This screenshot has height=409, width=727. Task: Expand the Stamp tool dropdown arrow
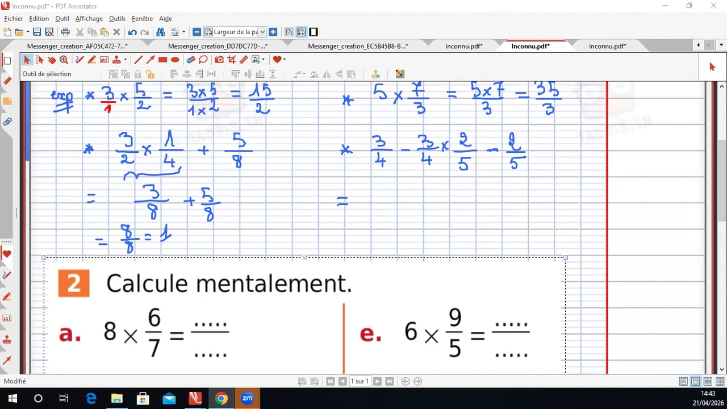(126, 60)
